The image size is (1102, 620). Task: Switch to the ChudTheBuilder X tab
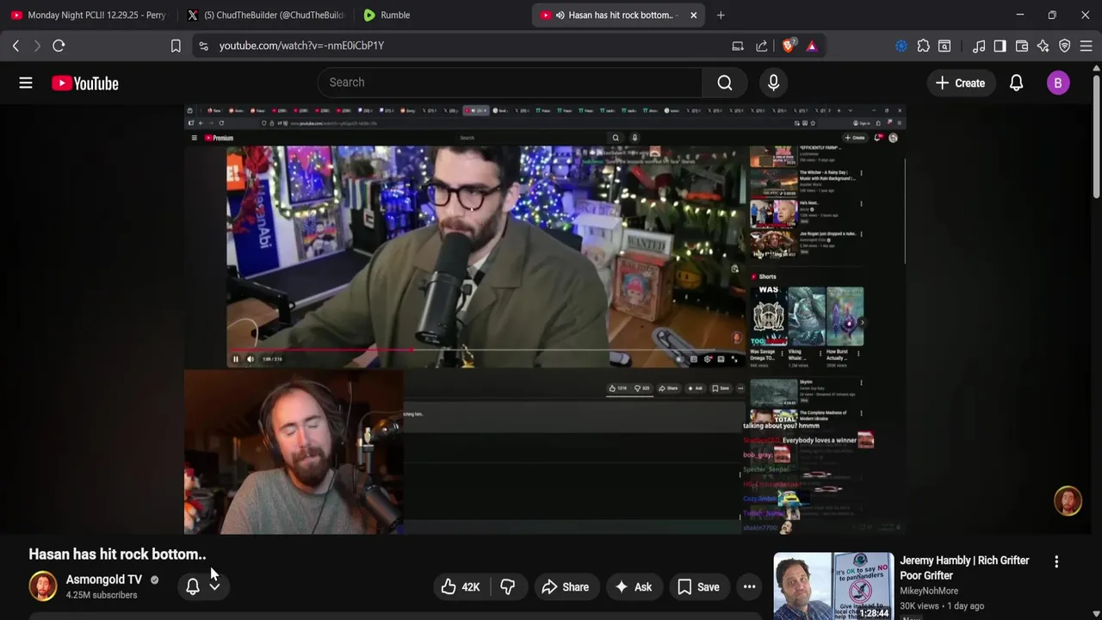265,15
